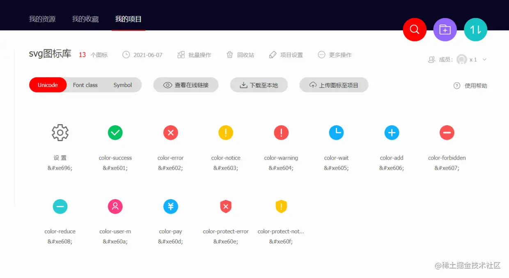This screenshot has width=509, height=278.
Task: Click the color-protect-error label
Action: (226, 232)
